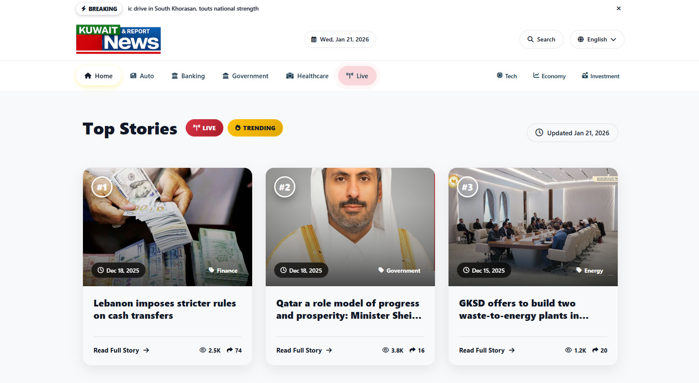
Task: Open the Auto section
Action: (142, 76)
